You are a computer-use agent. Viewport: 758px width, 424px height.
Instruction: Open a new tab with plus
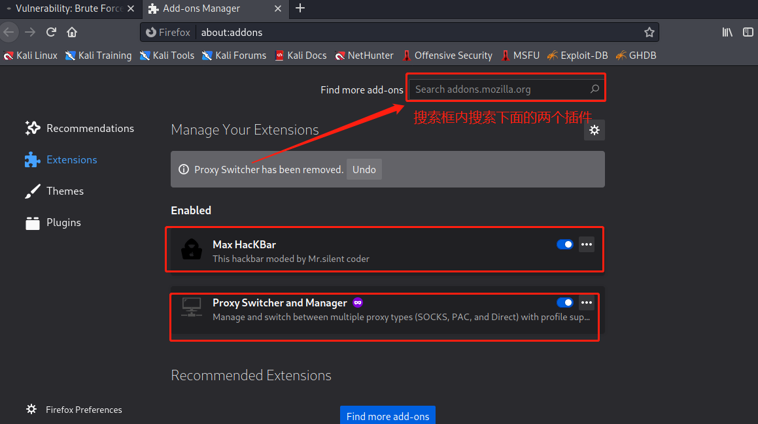[300, 8]
